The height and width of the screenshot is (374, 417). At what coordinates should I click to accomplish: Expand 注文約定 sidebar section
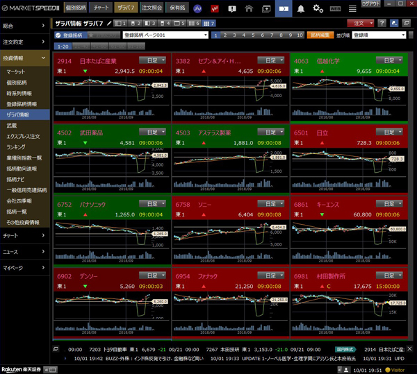(25, 42)
